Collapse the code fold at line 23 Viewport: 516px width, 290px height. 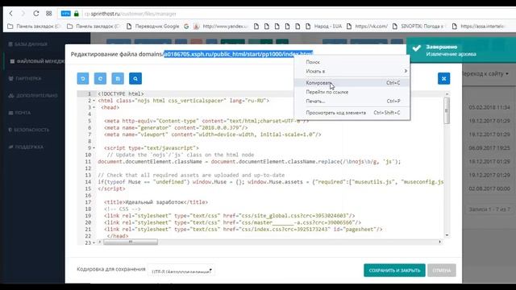pos(94,242)
